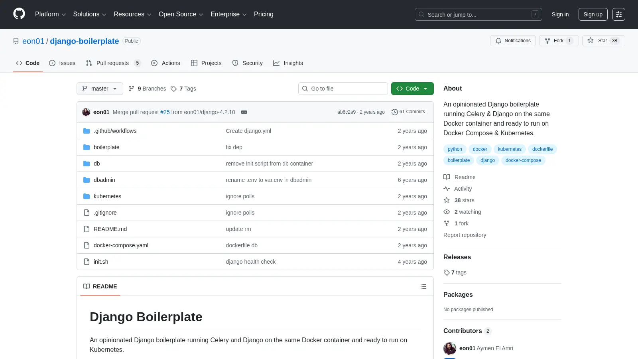638x359 pixels.
Task: Switch to the Actions tab
Action: 165,63
